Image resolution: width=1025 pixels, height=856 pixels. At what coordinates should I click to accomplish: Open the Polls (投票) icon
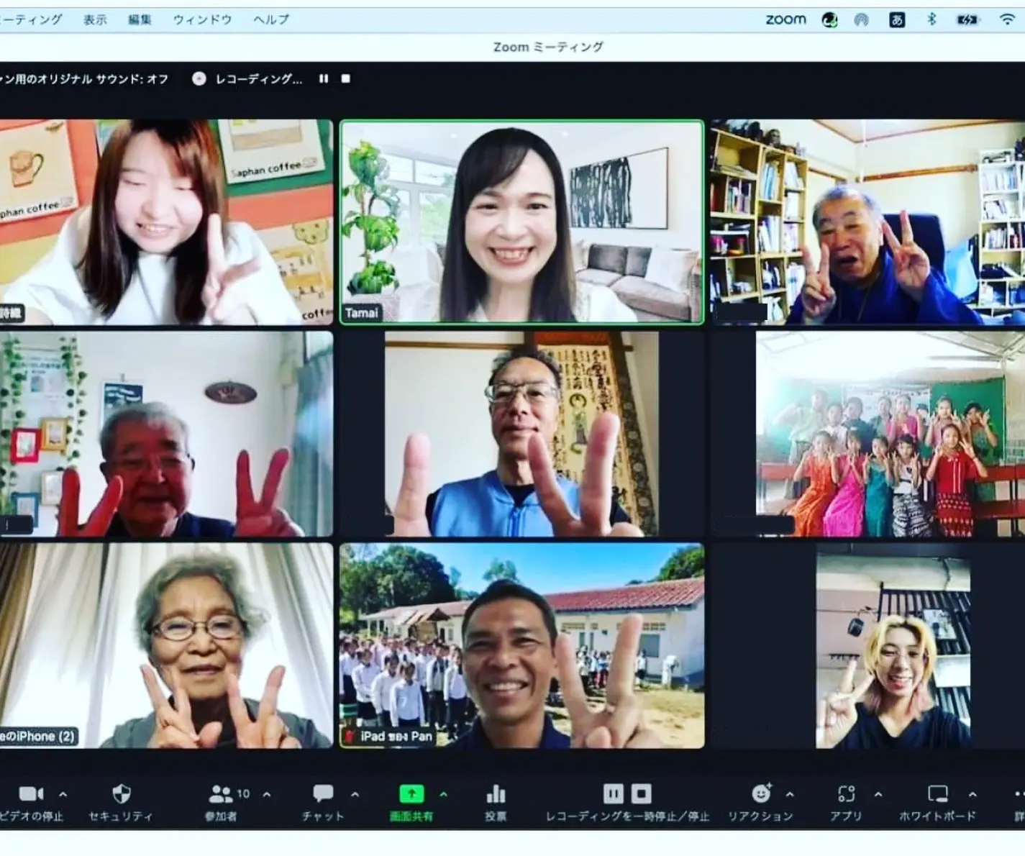496,794
